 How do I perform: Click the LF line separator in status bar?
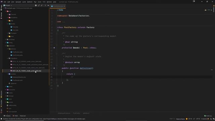[194, 119]
